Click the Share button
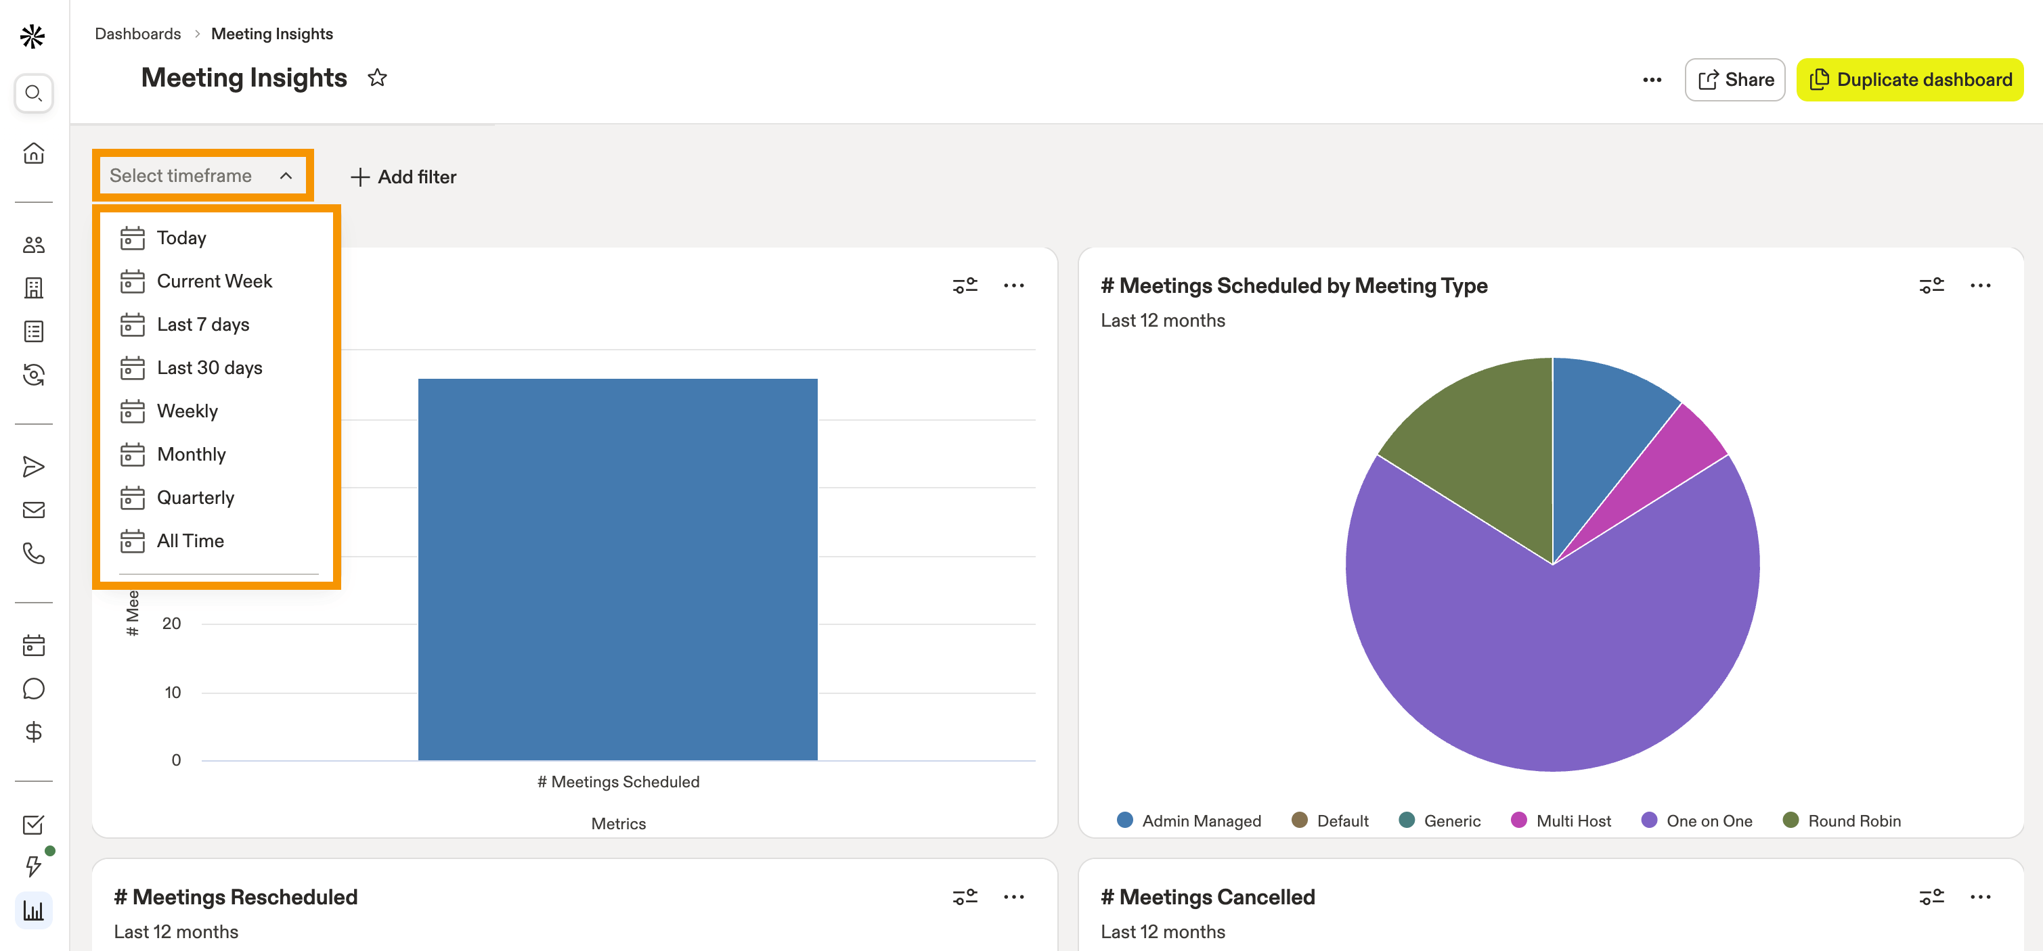This screenshot has height=951, width=2043. point(1734,79)
